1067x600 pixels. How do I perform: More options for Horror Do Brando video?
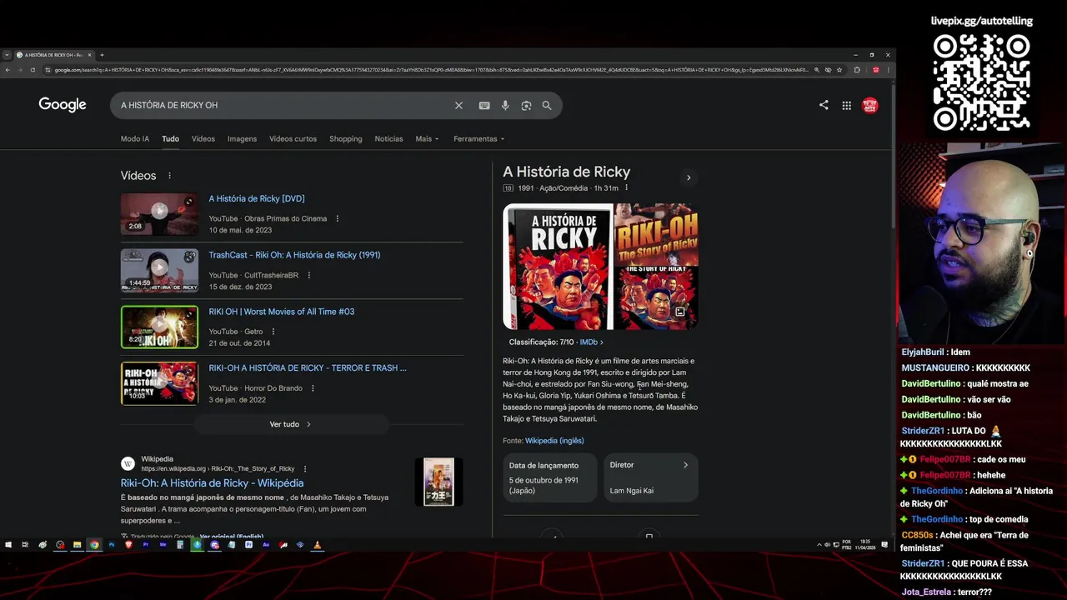pyautogui.click(x=313, y=388)
